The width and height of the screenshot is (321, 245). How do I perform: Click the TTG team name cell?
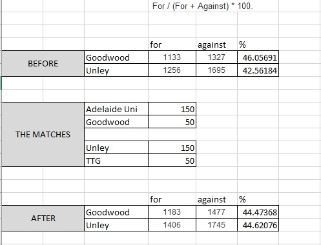116,161
